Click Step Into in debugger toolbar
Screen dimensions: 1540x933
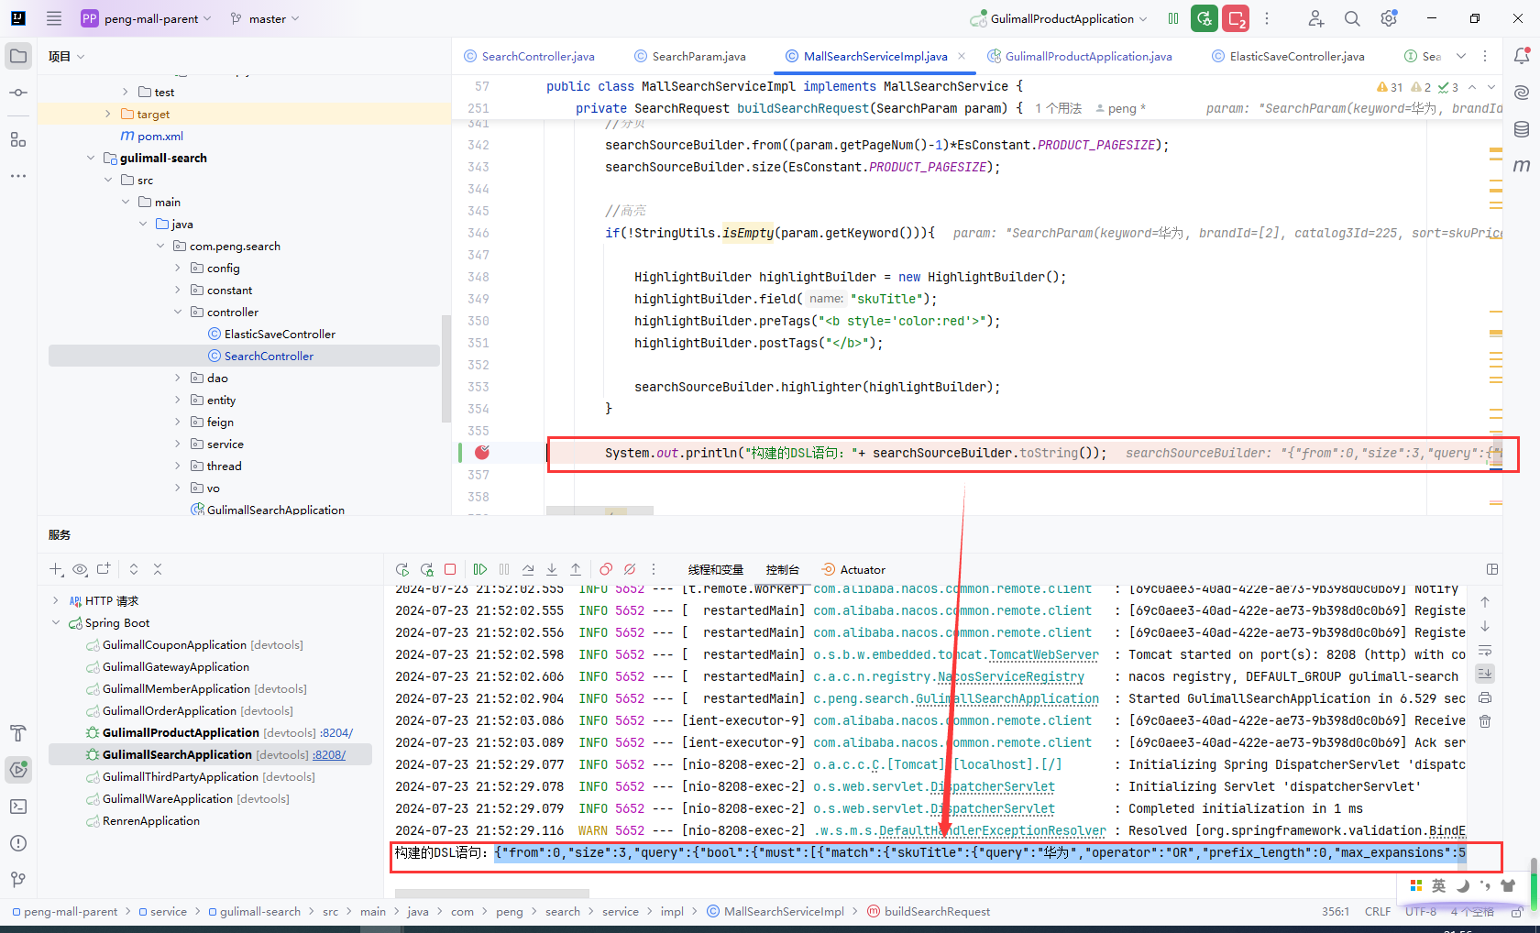[552, 569]
